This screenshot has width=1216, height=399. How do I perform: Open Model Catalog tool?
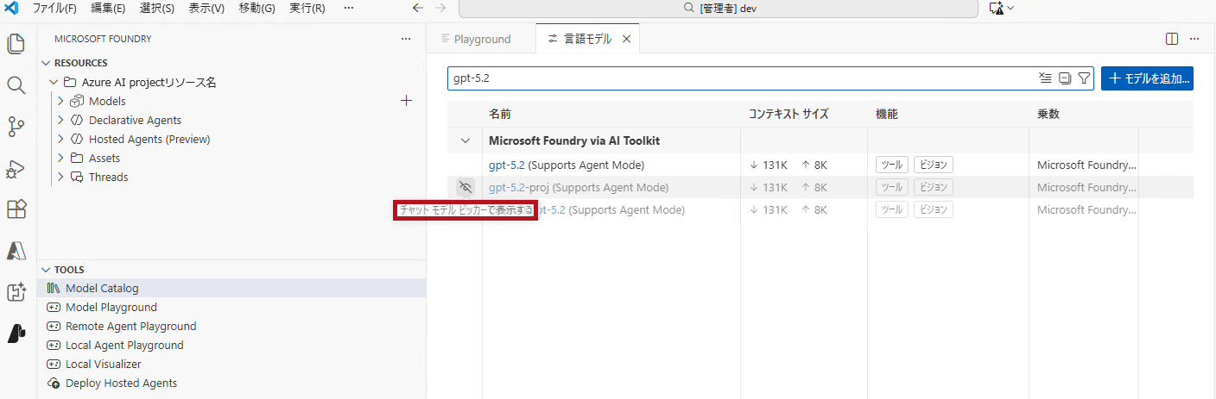231,289
